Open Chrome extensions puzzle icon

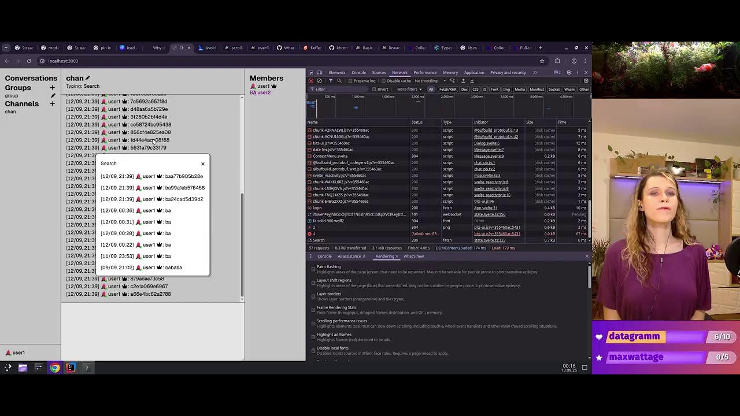557,61
